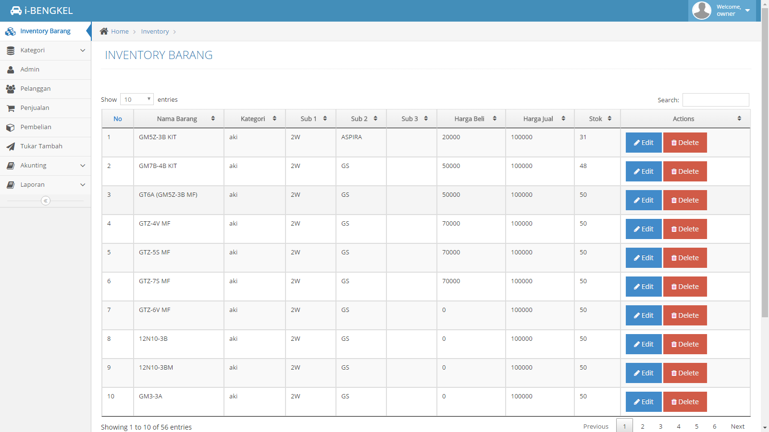Collapse the sidebar using double-chevron icon
This screenshot has height=432, width=769.
click(x=46, y=201)
